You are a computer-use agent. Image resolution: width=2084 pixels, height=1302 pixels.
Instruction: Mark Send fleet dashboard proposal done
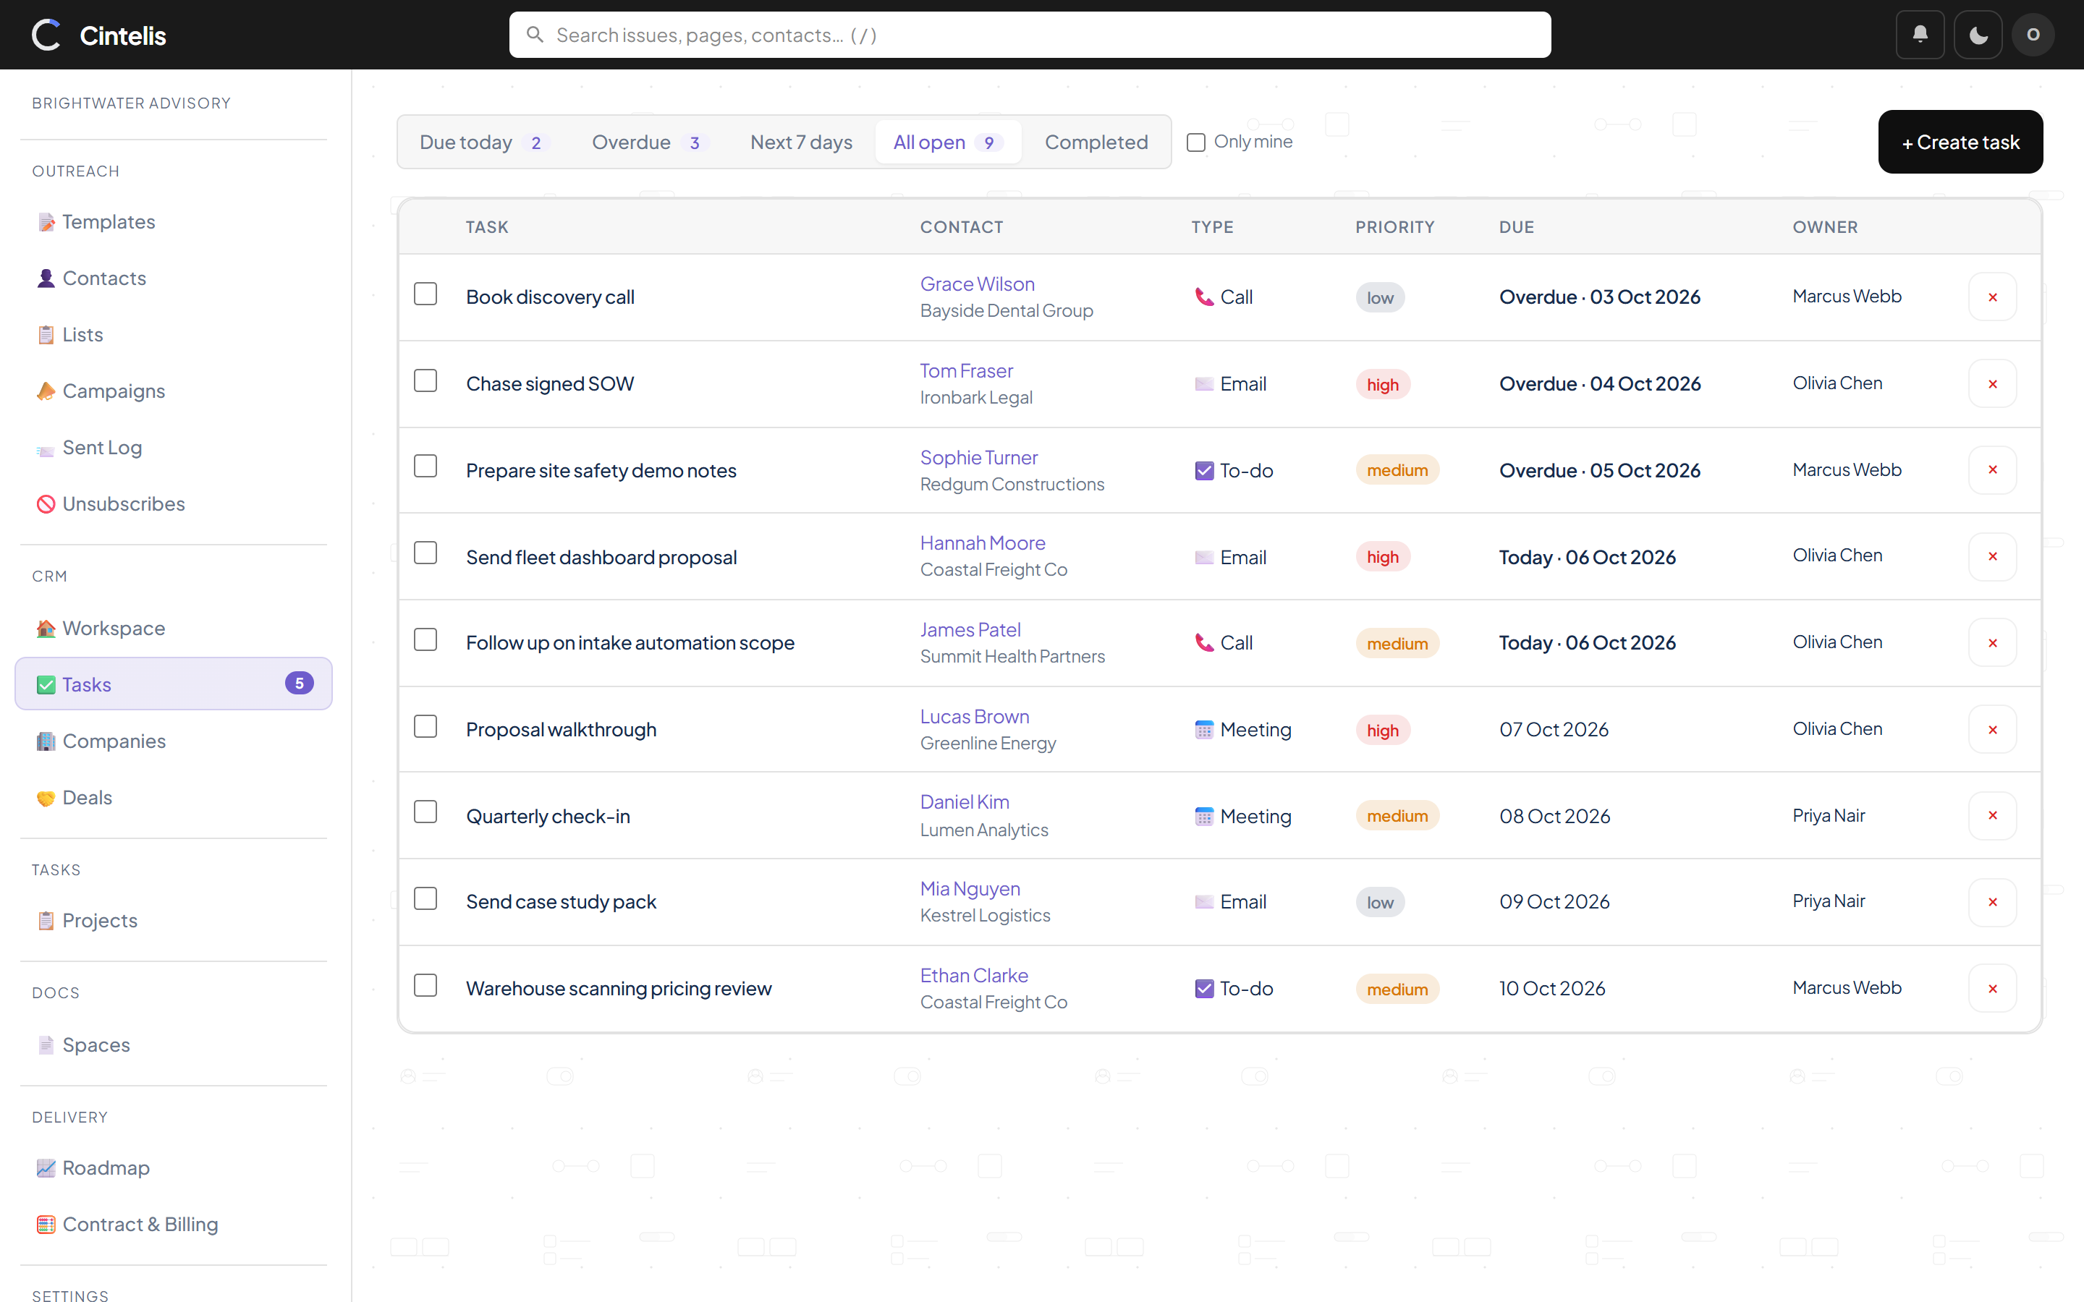click(425, 553)
